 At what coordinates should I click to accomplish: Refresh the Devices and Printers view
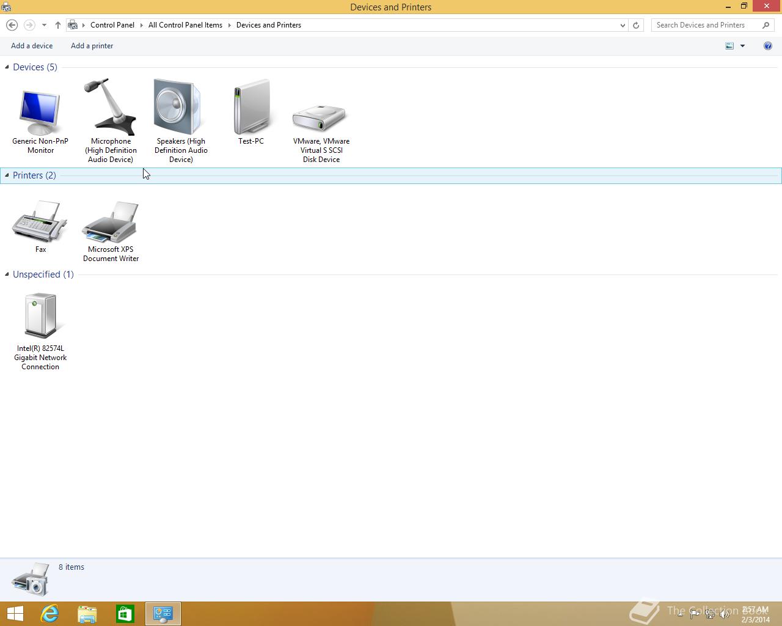(636, 25)
